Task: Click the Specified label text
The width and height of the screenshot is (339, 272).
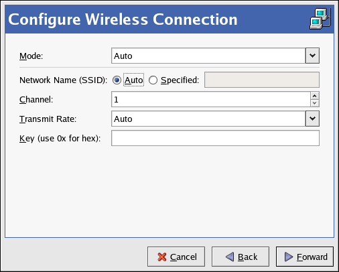Action: (x=180, y=80)
